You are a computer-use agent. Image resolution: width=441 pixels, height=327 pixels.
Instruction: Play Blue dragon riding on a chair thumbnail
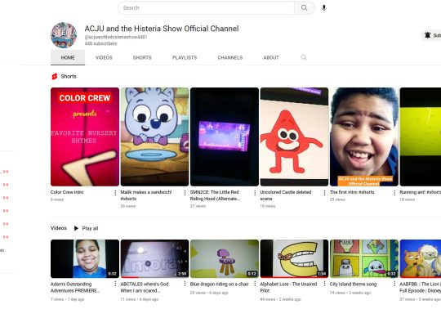(225, 258)
